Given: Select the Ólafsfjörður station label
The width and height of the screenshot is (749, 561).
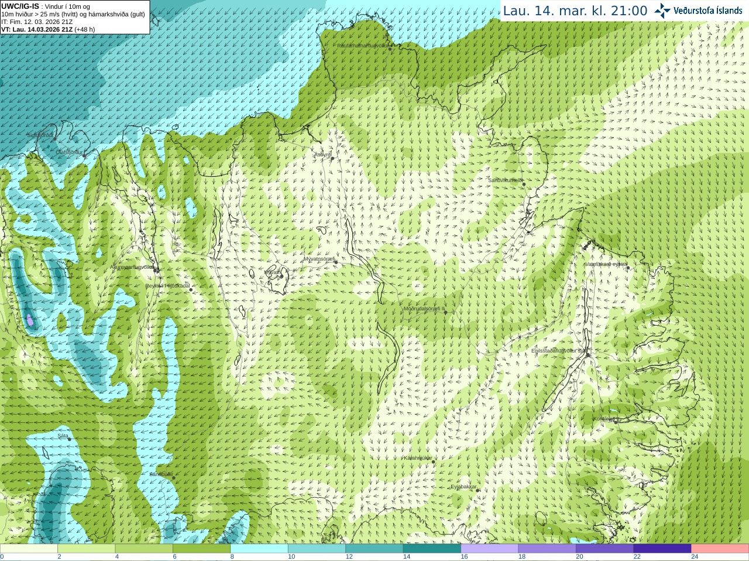Looking at the screenshot, I should [x=70, y=152].
